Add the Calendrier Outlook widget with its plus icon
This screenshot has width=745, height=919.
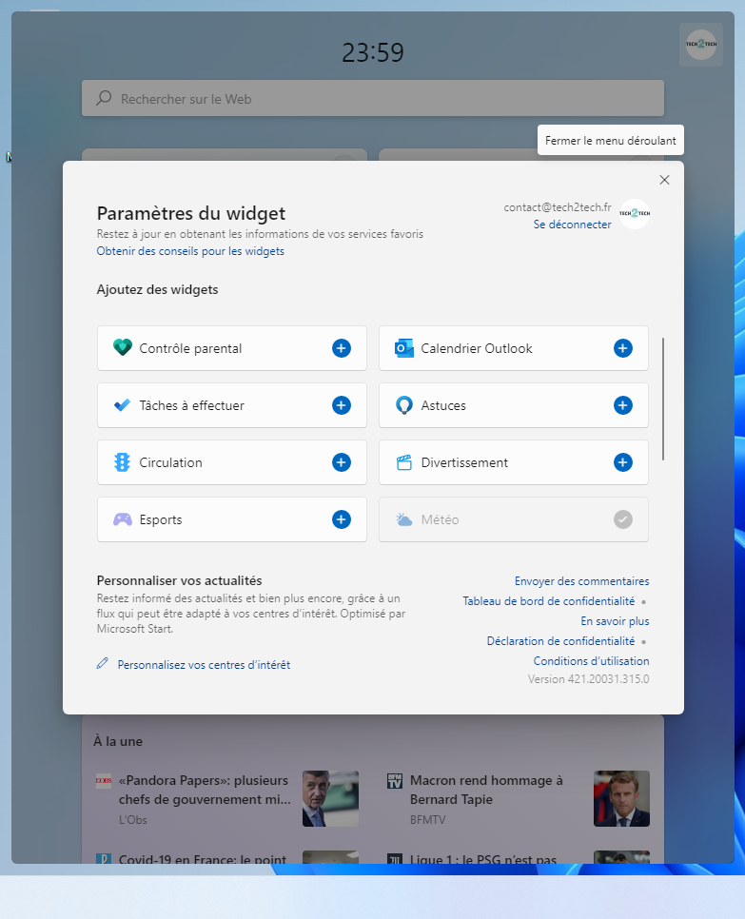coord(622,348)
